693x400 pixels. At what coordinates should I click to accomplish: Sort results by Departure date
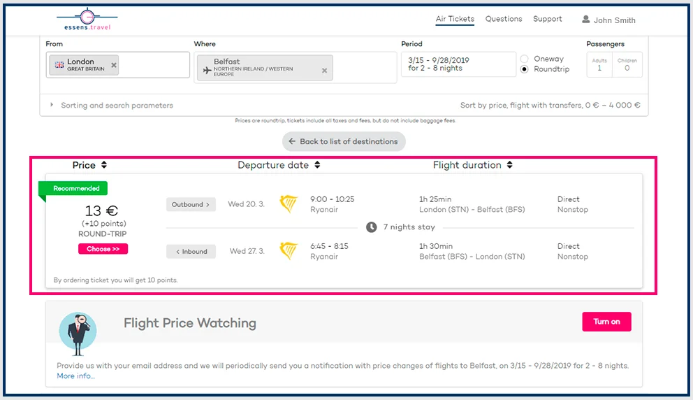point(278,166)
